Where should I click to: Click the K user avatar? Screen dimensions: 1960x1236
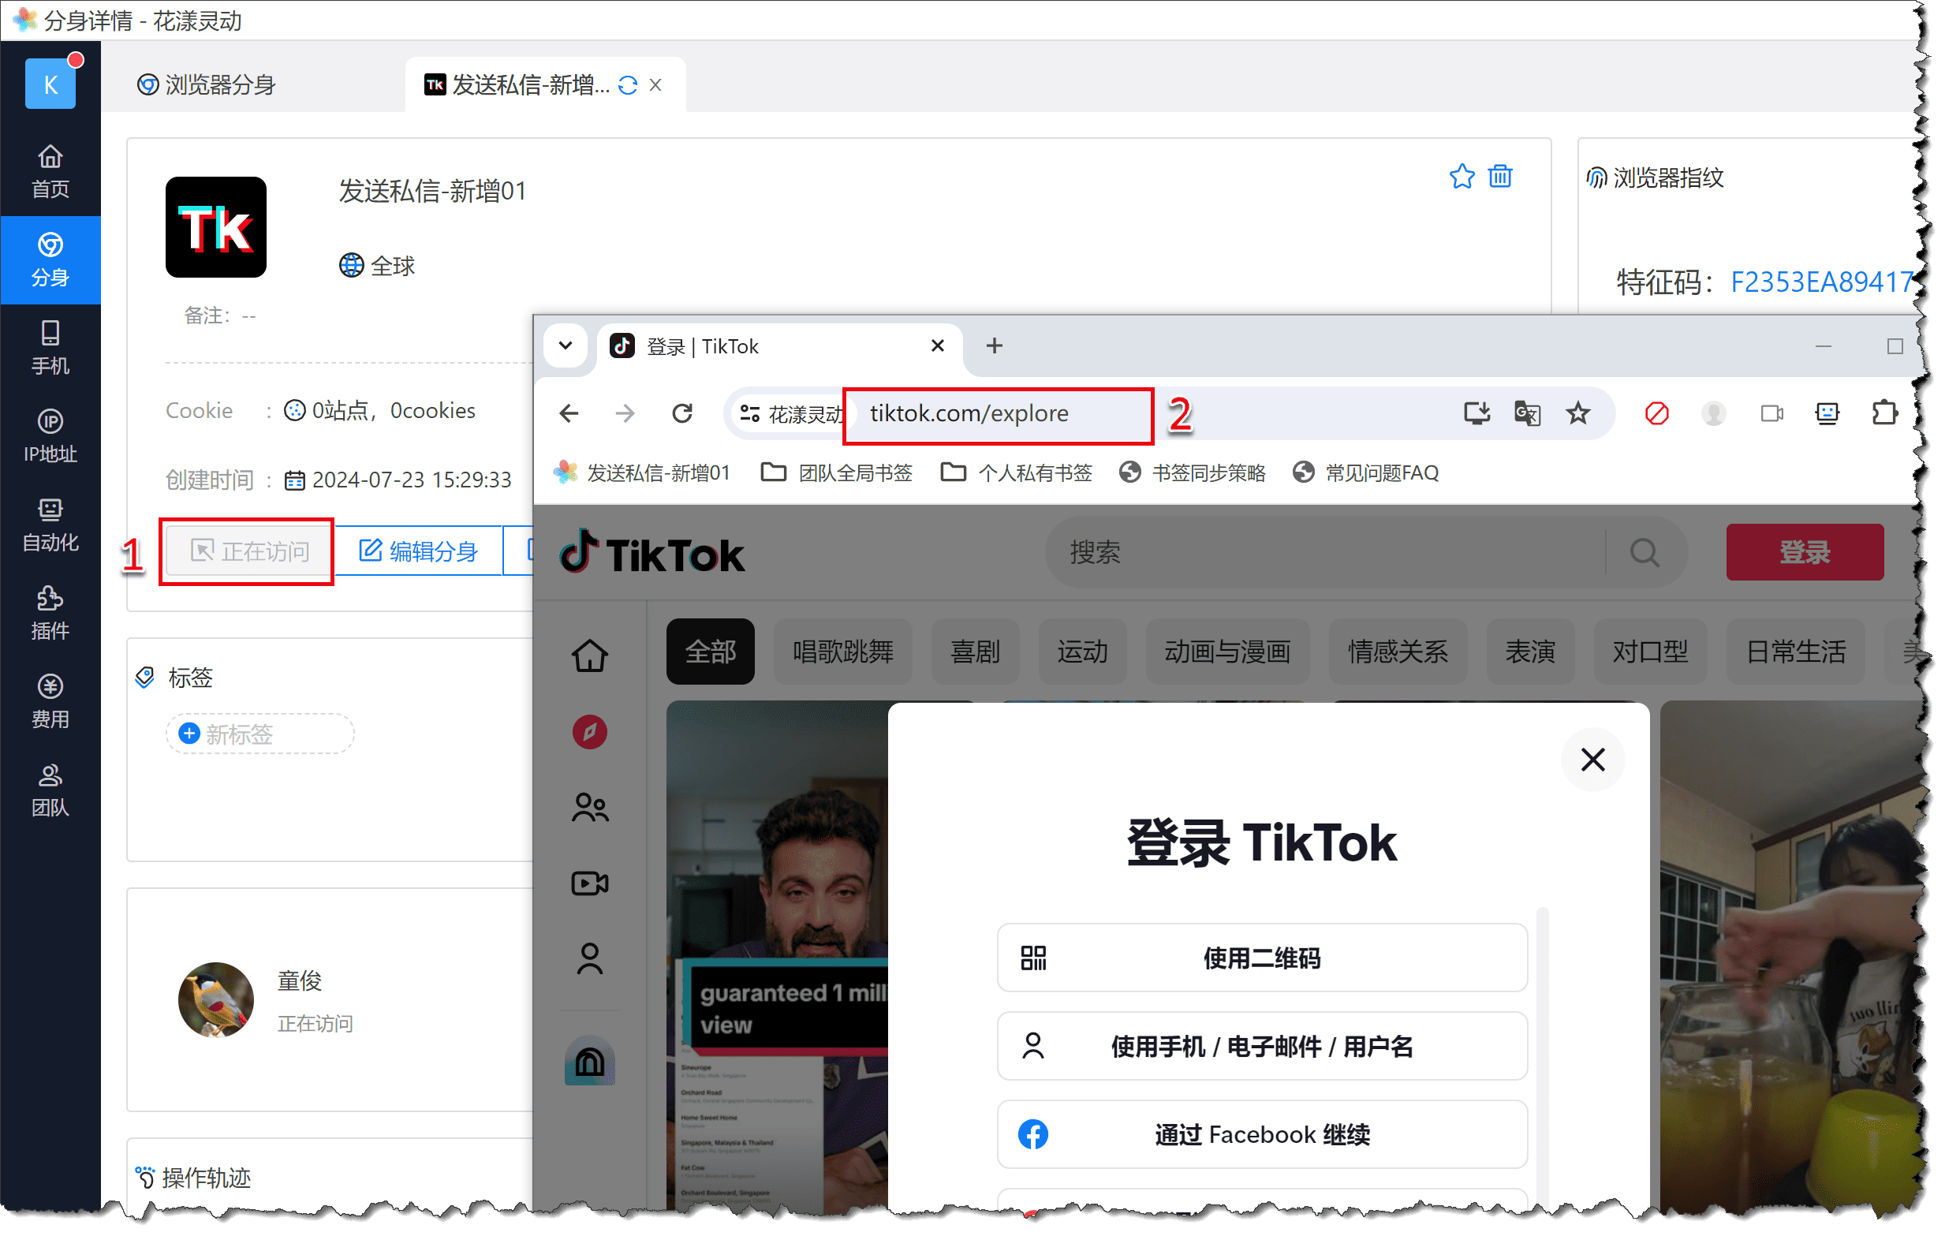(50, 84)
